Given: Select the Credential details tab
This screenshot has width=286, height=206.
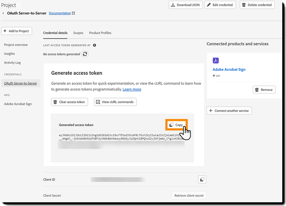Looking at the screenshot, I should [x=55, y=33].
